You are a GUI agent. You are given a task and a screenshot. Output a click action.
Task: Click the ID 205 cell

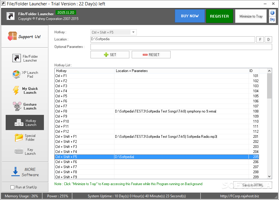coord(254,157)
